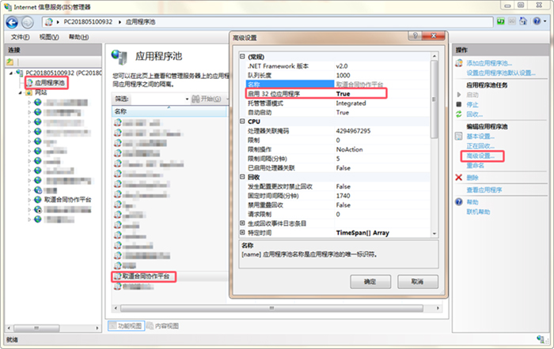Click the blue Back navigation arrow
The image size is (554, 349).
tap(12, 23)
